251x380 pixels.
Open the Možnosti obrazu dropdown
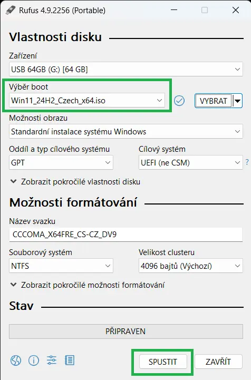126,132
